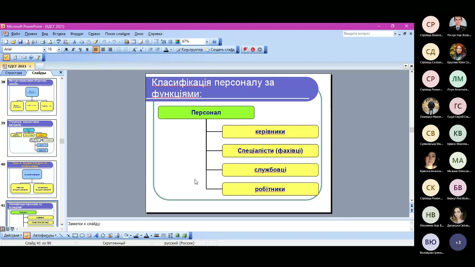Insert a table from the toolbar
The width and height of the screenshot is (475, 267).
(134, 42)
